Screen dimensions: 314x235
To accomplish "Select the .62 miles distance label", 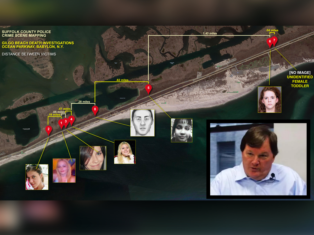I will (x=122, y=80).
